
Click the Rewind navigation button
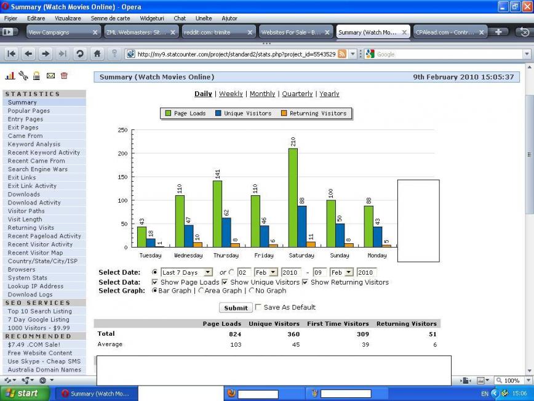(x=12, y=54)
